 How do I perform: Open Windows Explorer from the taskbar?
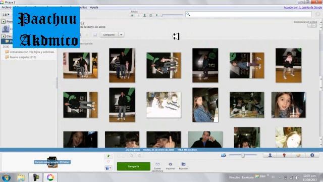pos(21,177)
